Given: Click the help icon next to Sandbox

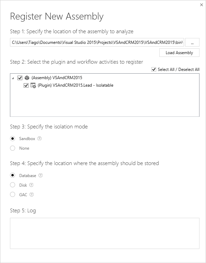Looking at the screenshot, I should 39,139.
